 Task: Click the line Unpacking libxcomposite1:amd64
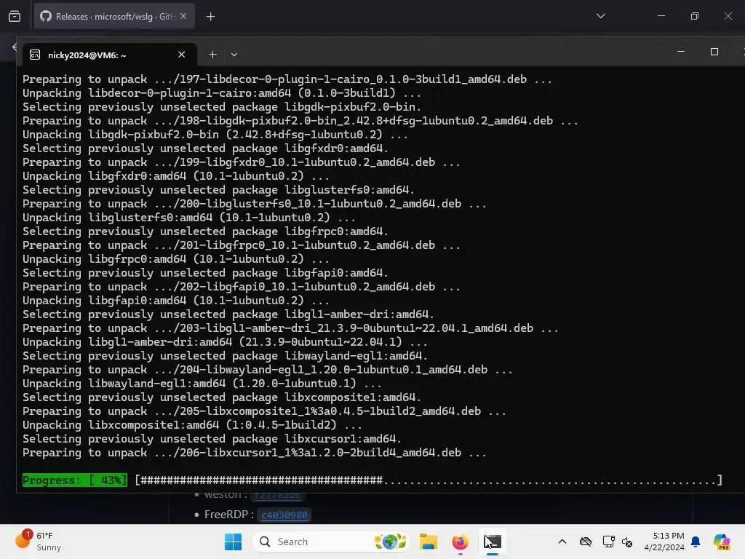coord(192,425)
